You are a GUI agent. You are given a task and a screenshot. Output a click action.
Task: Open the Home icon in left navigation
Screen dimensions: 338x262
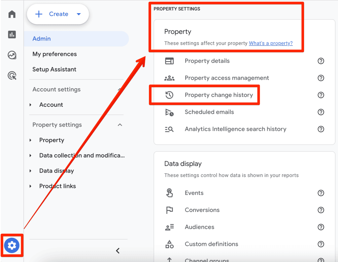(x=12, y=14)
